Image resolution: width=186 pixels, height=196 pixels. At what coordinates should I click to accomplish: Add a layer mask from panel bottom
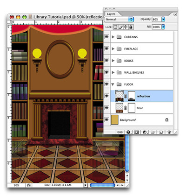tap(136, 132)
